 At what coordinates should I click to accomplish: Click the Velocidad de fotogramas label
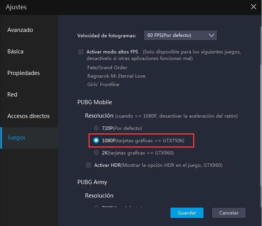107,35
